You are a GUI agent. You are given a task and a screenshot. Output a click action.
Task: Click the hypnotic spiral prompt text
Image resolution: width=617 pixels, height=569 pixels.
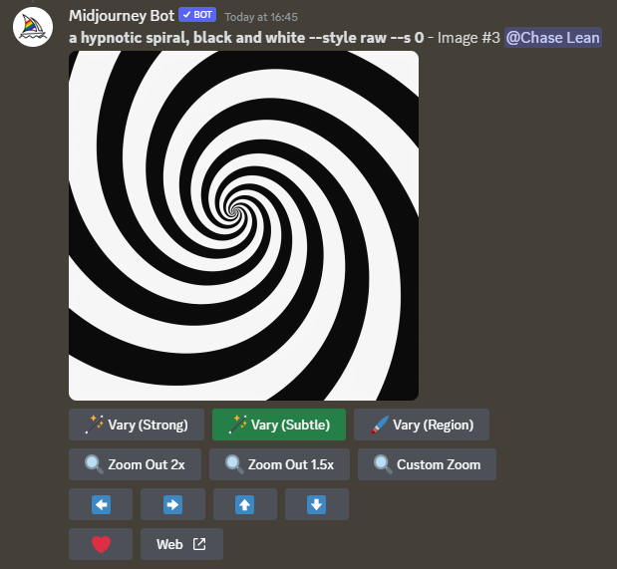coord(246,38)
